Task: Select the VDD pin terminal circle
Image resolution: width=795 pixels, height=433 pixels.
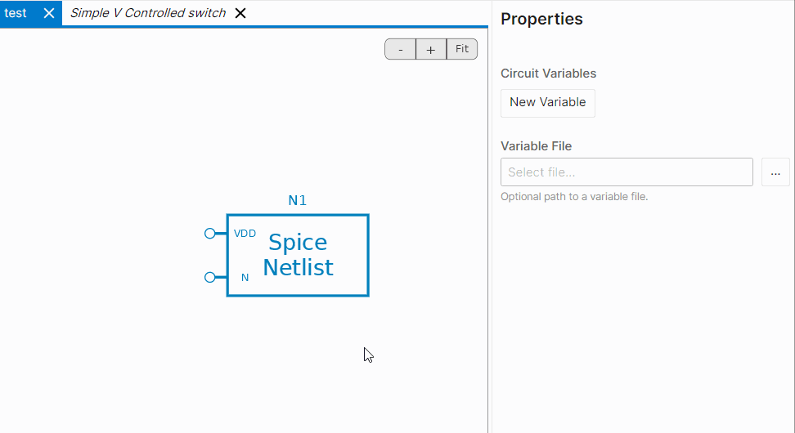Action: coord(210,234)
